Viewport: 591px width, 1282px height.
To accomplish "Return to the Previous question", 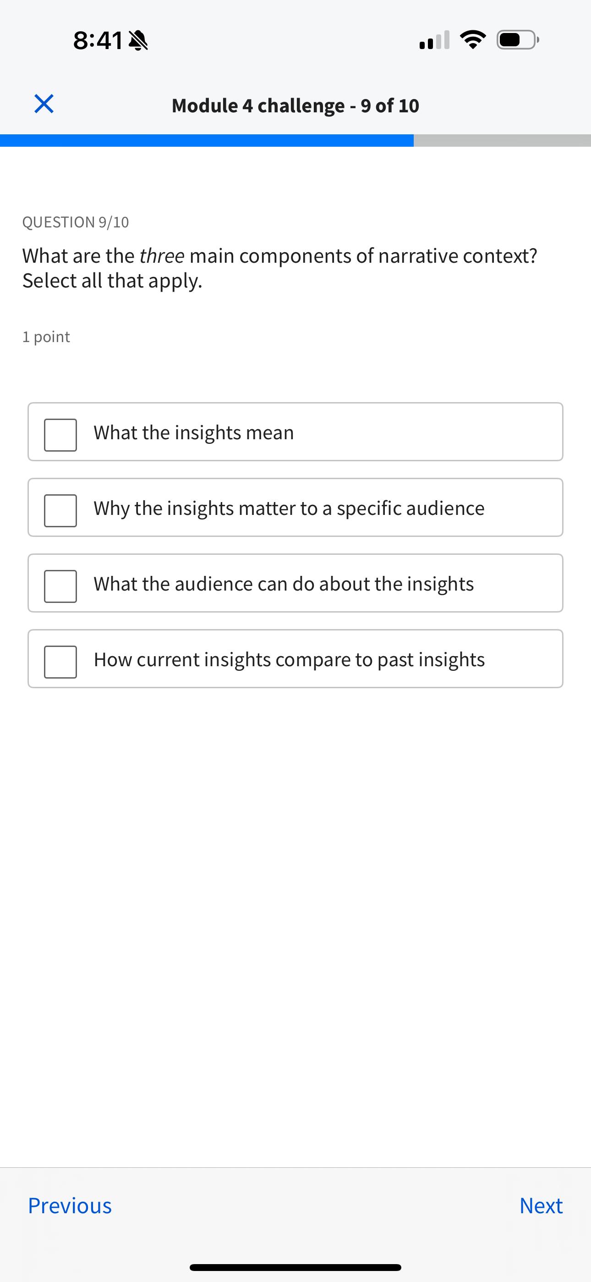I will pos(70,1206).
